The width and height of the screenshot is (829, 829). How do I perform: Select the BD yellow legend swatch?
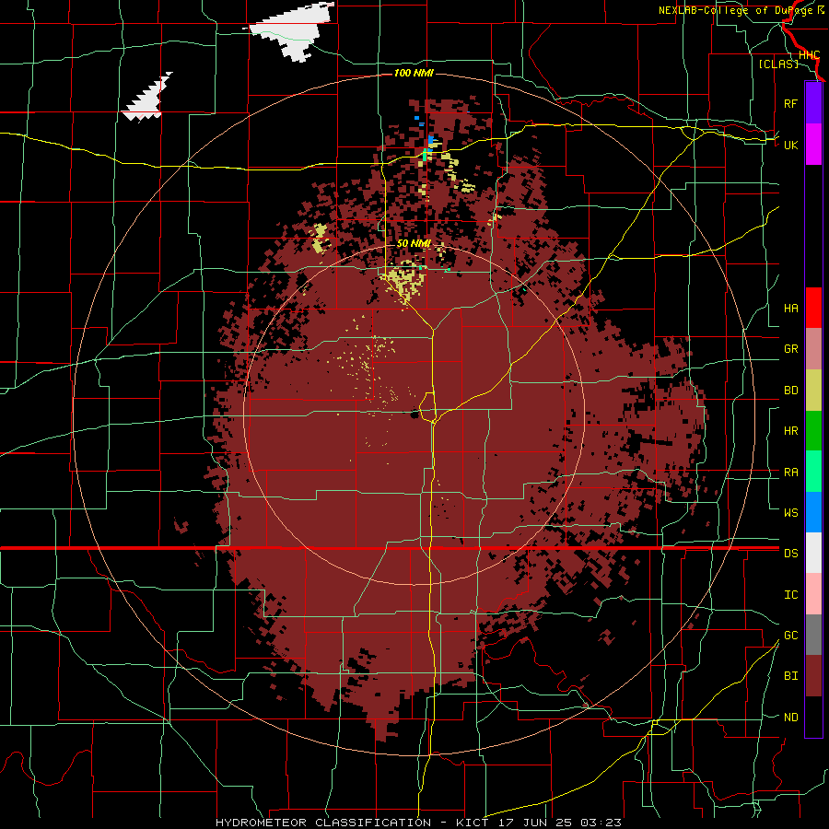[813, 391]
